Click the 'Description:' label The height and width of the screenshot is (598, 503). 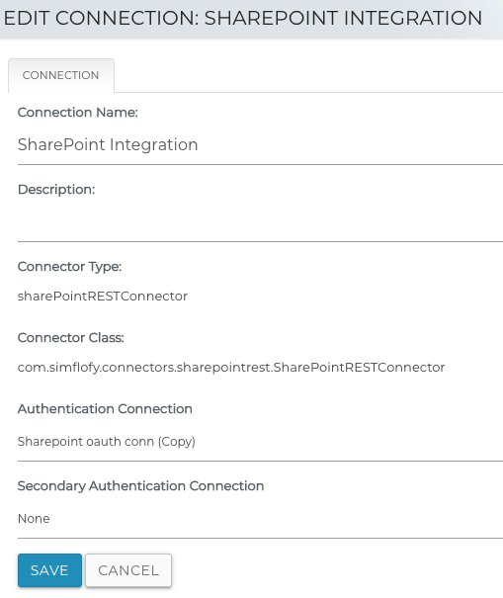(56, 190)
